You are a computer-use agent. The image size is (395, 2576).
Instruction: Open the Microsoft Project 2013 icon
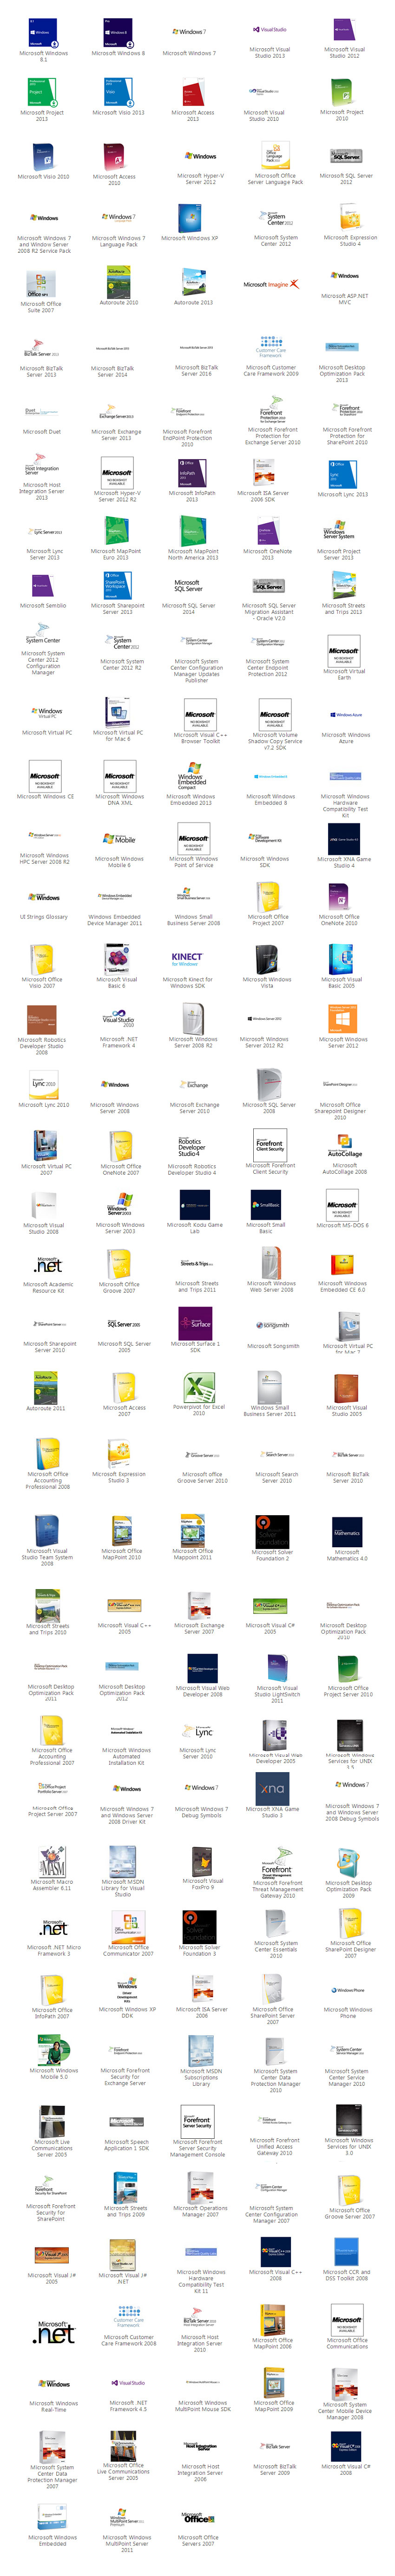(x=41, y=92)
